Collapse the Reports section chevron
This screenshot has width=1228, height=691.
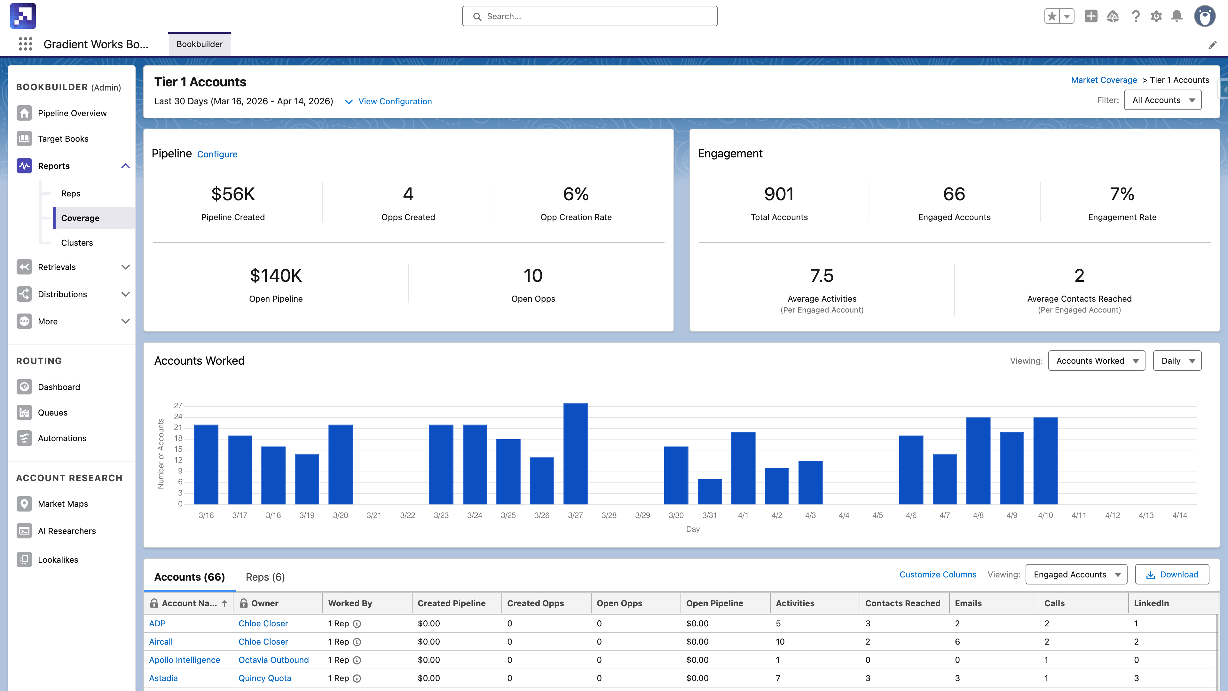126,165
